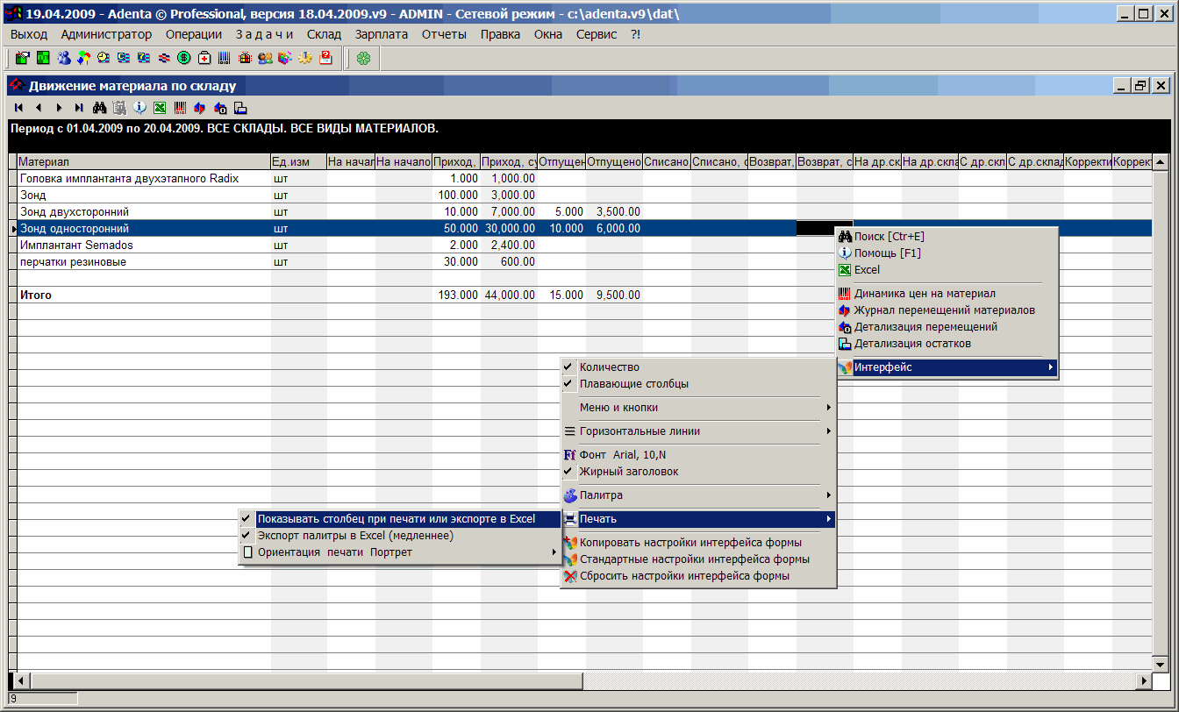Toggle the Количество checkbox option

click(x=609, y=367)
